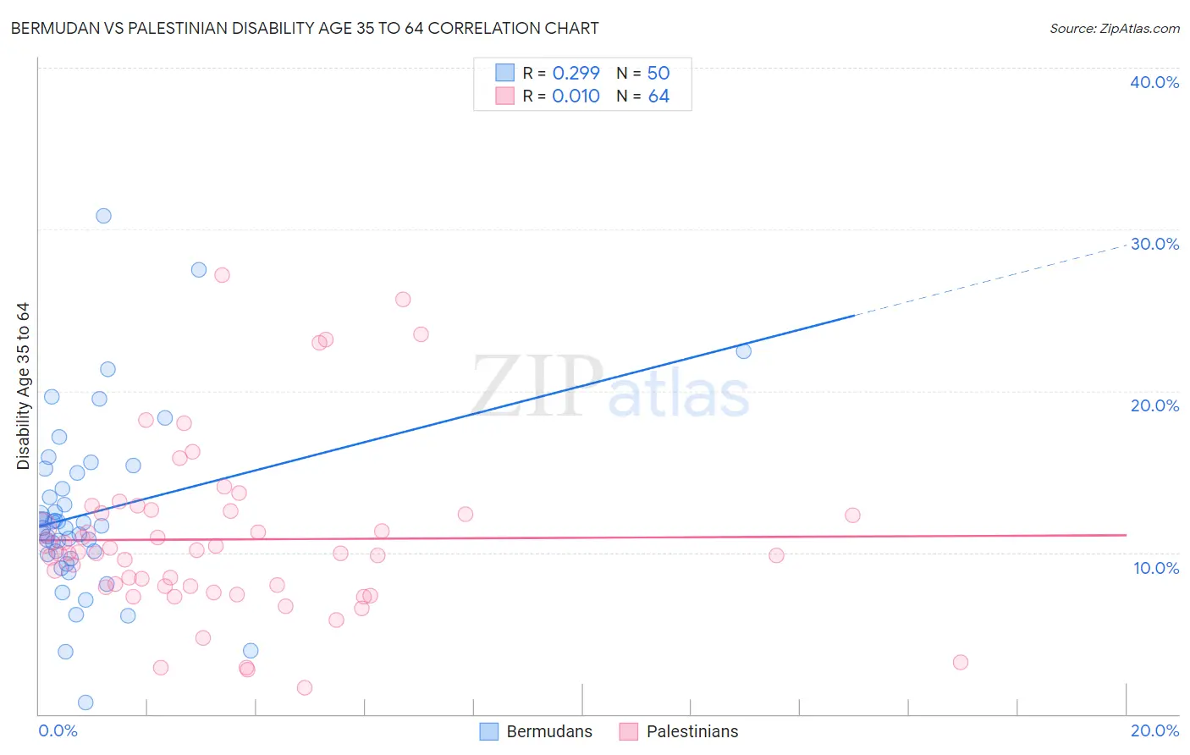Click the pink Palestinians legend swatch
The width and height of the screenshot is (1190, 755).
(628, 731)
